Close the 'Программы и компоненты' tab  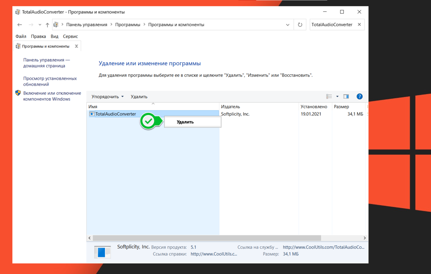pyautogui.click(x=77, y=46)
